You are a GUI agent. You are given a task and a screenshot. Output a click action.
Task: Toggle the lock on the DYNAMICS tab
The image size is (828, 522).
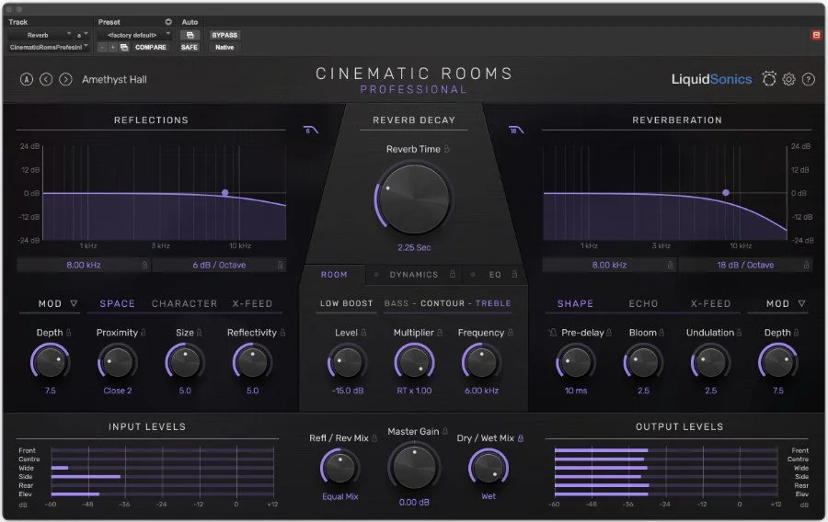453,274
